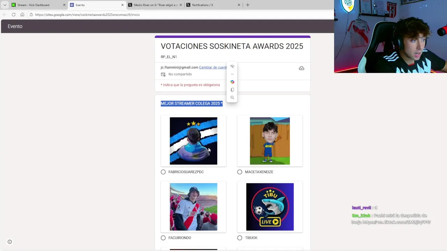Viewport: 447px width, 251px height.
Task: Open the tab search dropdown arrow
Action: [x=5, y=5]
